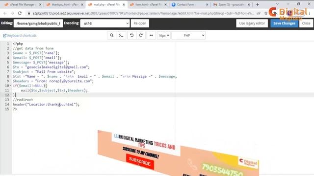The height and width of the screenshot is (176, 314).
Task: Go back with browser back arrow
Action: [x=5, y=13]
